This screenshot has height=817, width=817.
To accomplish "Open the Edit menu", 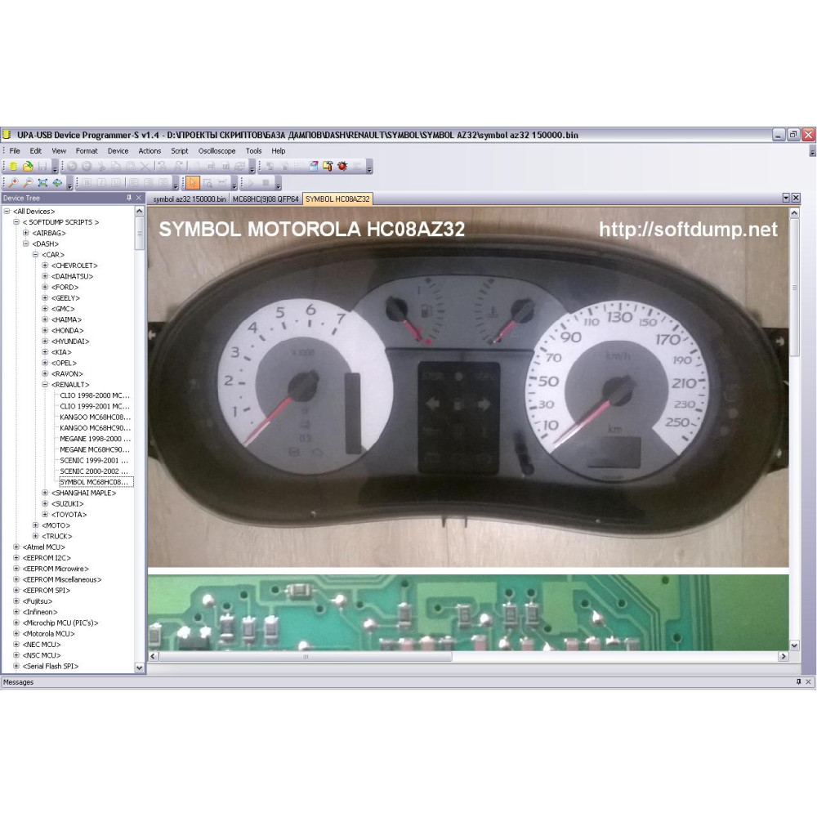I will pyautogui.click(x=35, y=150).
